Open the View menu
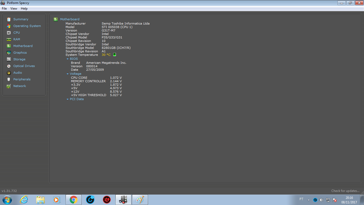The image size is (364, 205). click(x=14, y=9)
